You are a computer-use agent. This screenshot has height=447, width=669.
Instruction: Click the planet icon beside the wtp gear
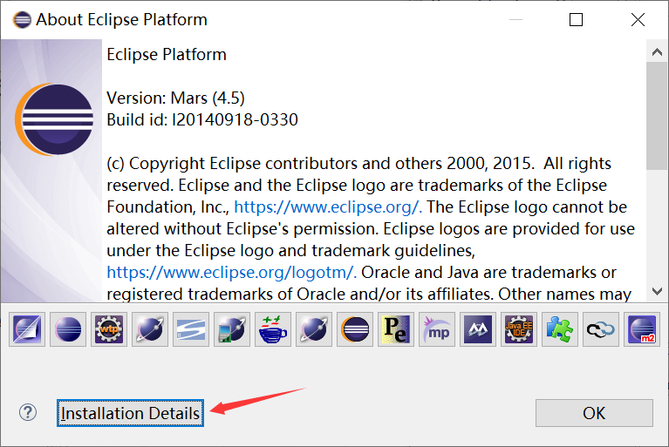(150, 329)
